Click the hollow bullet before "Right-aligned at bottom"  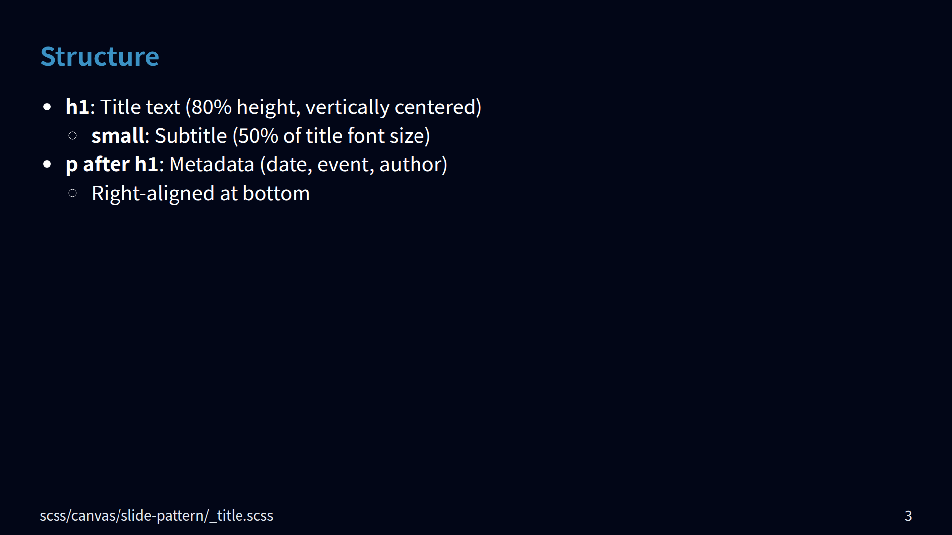click(73, 193)
